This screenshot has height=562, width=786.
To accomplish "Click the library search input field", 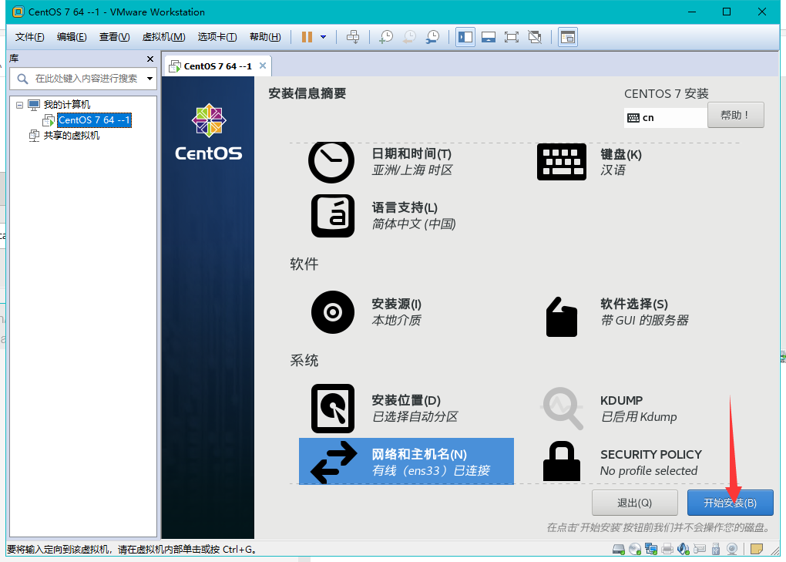I will [x=82, y=79].
